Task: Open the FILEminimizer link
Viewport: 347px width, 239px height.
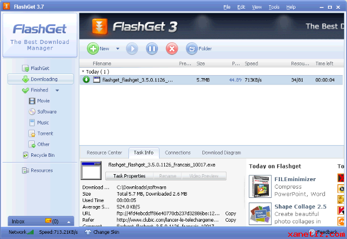Action: 295,179
